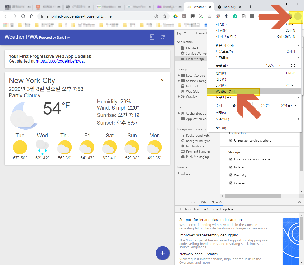Image resolution: width=304 pixels, height=265 pixels.
Task: Remove the New York City weather card
Action: tap(162, 80)
